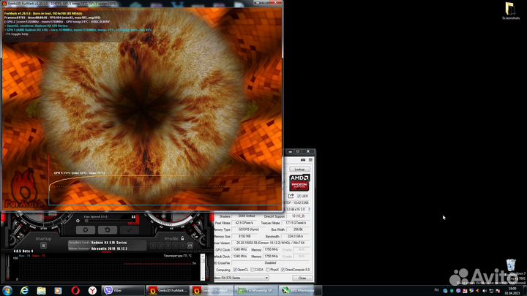Open GPU-Z graphics card selection dropdown
The width and height of the screenshot is (527, 296).
[242, 278]
